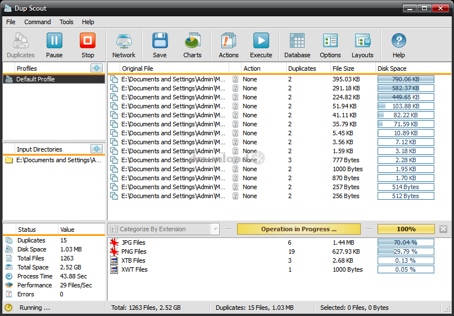Stop the duplicate search operation
The image size is (454, 316).
pyautogui.click(x=88, y=45)
